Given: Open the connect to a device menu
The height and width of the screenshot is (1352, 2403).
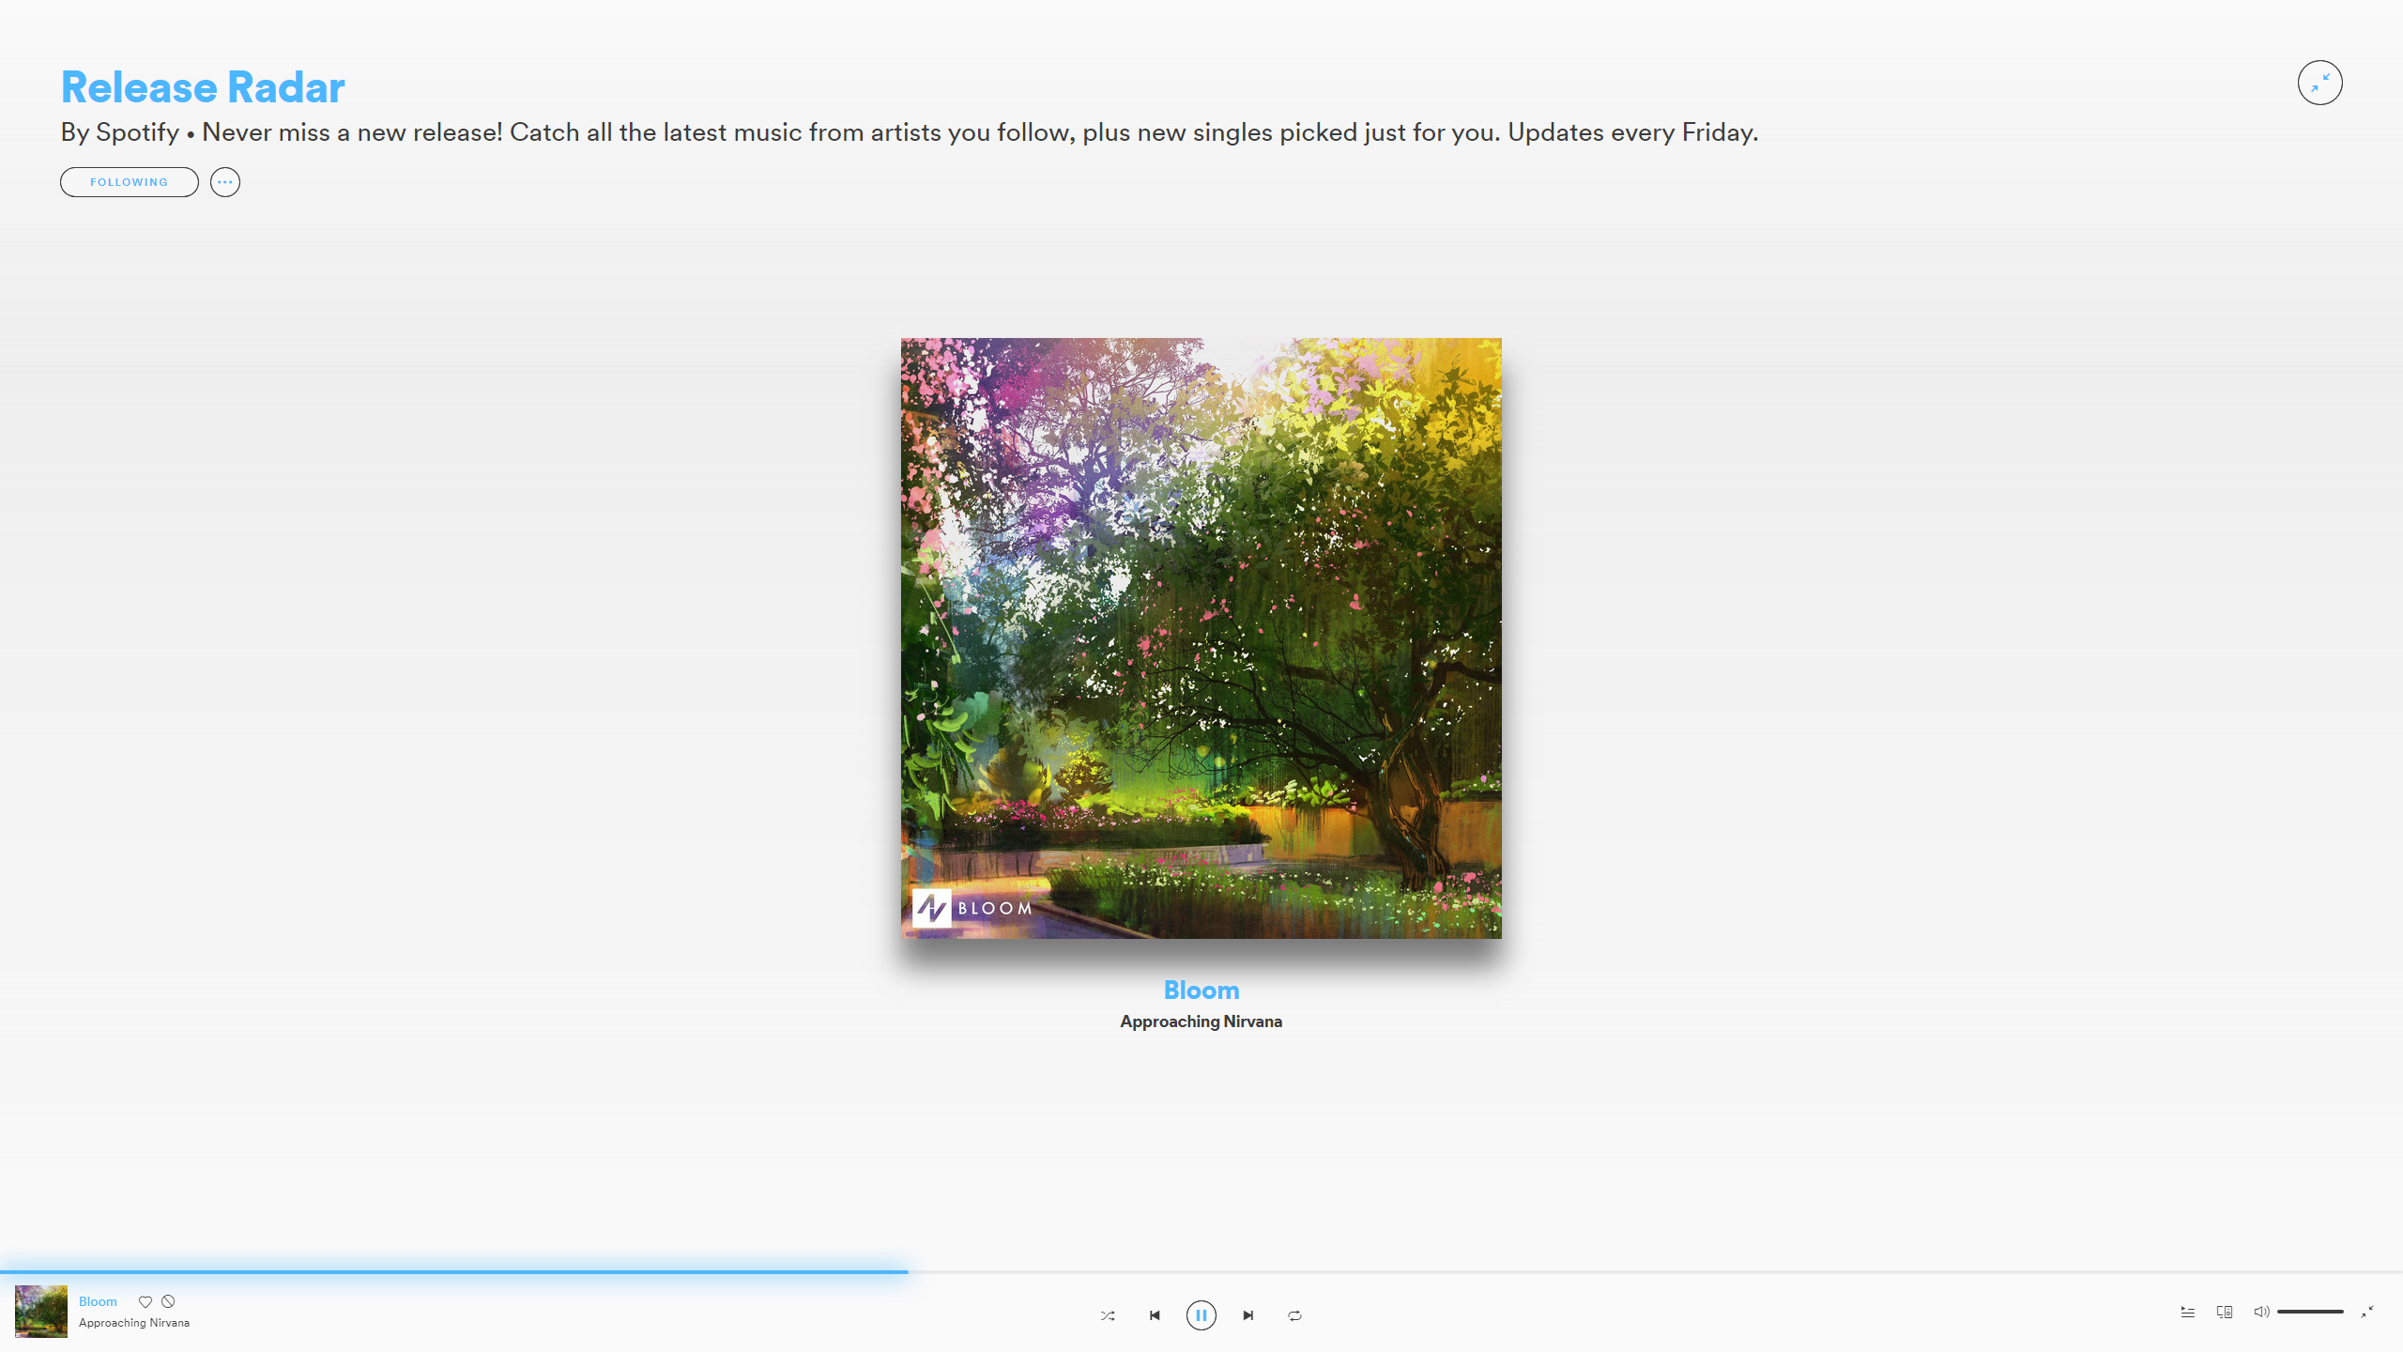Looking at the screenshot, I should click(x=2224, y=1312).
